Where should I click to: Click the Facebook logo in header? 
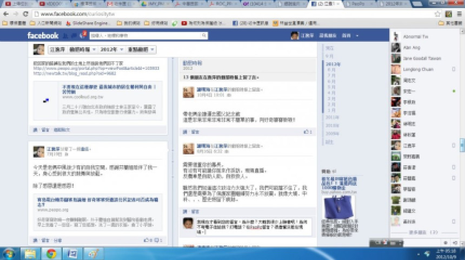pos(43,36)
